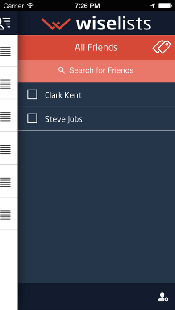Tap the fifth reorder handle in left list
Image resolution: width=175 pixels, height=310 pixels.
click(5, 182)
